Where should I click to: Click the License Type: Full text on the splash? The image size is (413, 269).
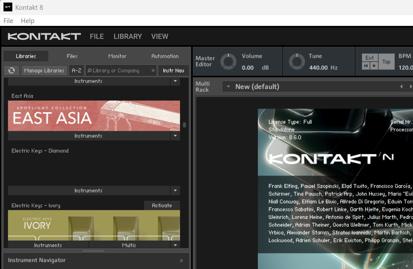tap(290, 122)
